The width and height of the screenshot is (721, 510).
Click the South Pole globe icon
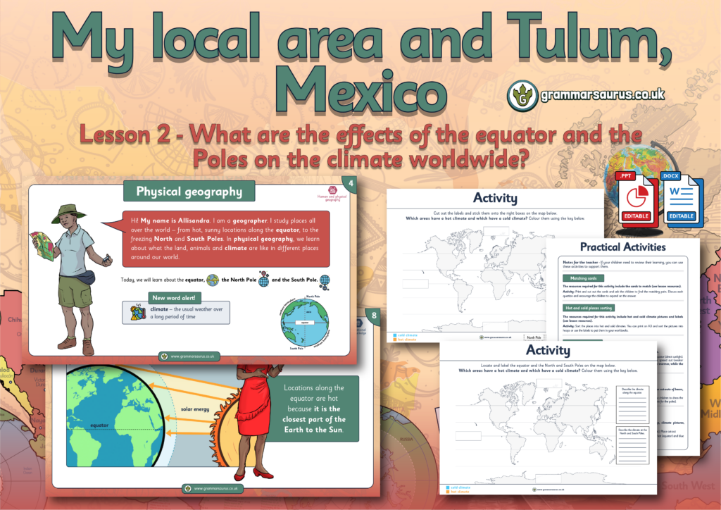tap(325, 280)
